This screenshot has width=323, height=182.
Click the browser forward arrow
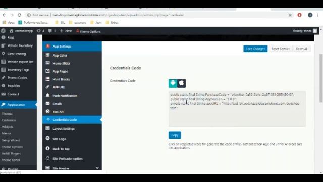tap(12, 15)
